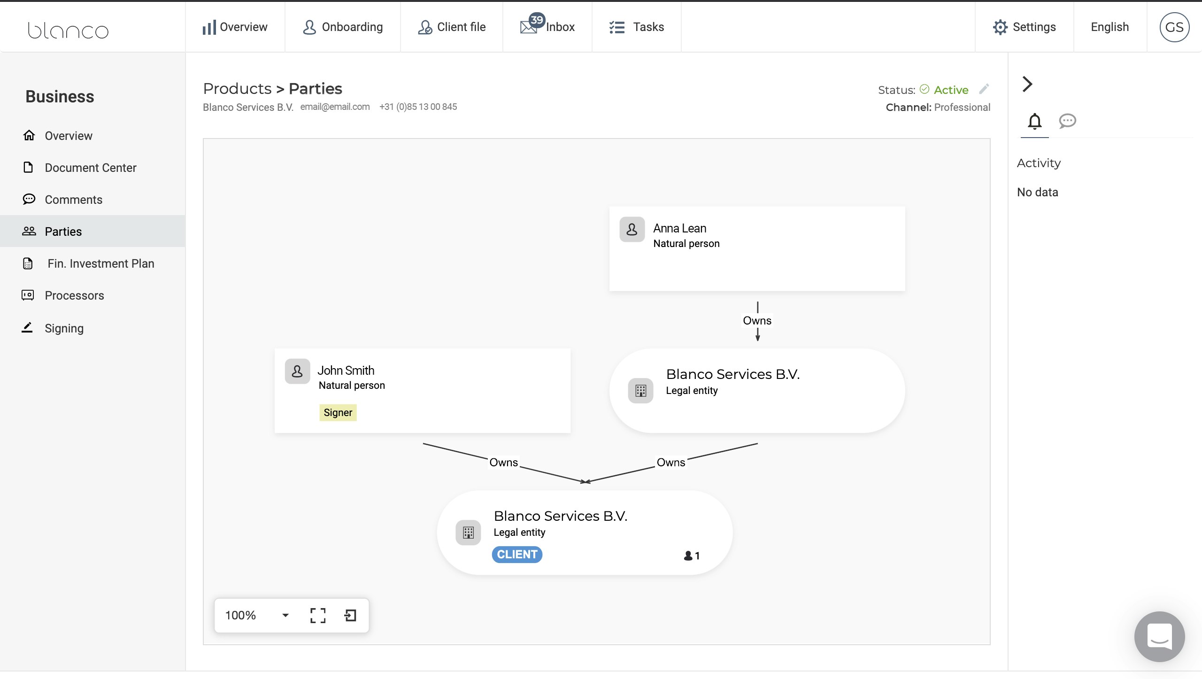Click the CLIENT badge on Blanco Services
The width and height of the screenshot is (1202, 679).
(x=517, y=555)
